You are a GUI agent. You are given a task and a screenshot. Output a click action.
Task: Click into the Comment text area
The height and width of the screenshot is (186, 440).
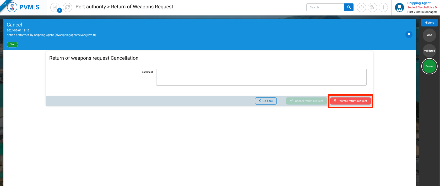pos(261,77)
